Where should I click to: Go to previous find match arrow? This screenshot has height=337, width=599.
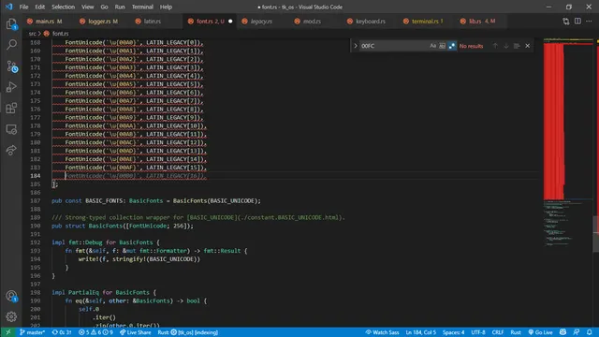495,46
